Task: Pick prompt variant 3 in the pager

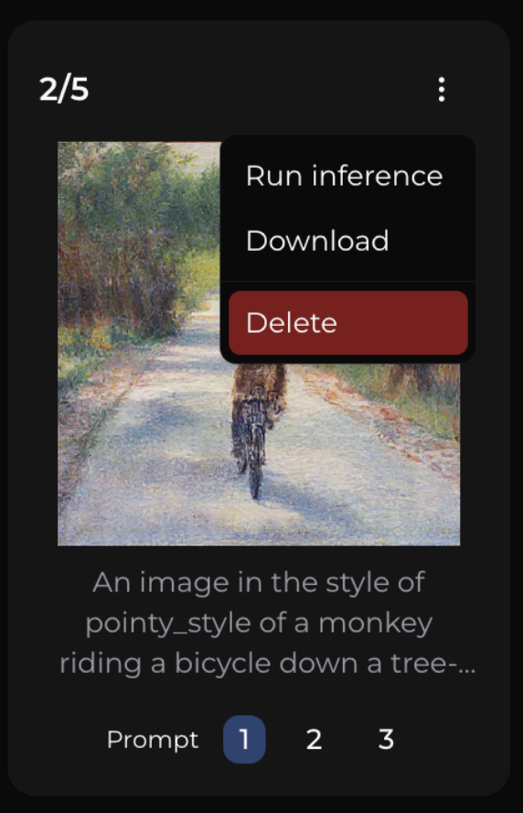Action: pos(386,740)
